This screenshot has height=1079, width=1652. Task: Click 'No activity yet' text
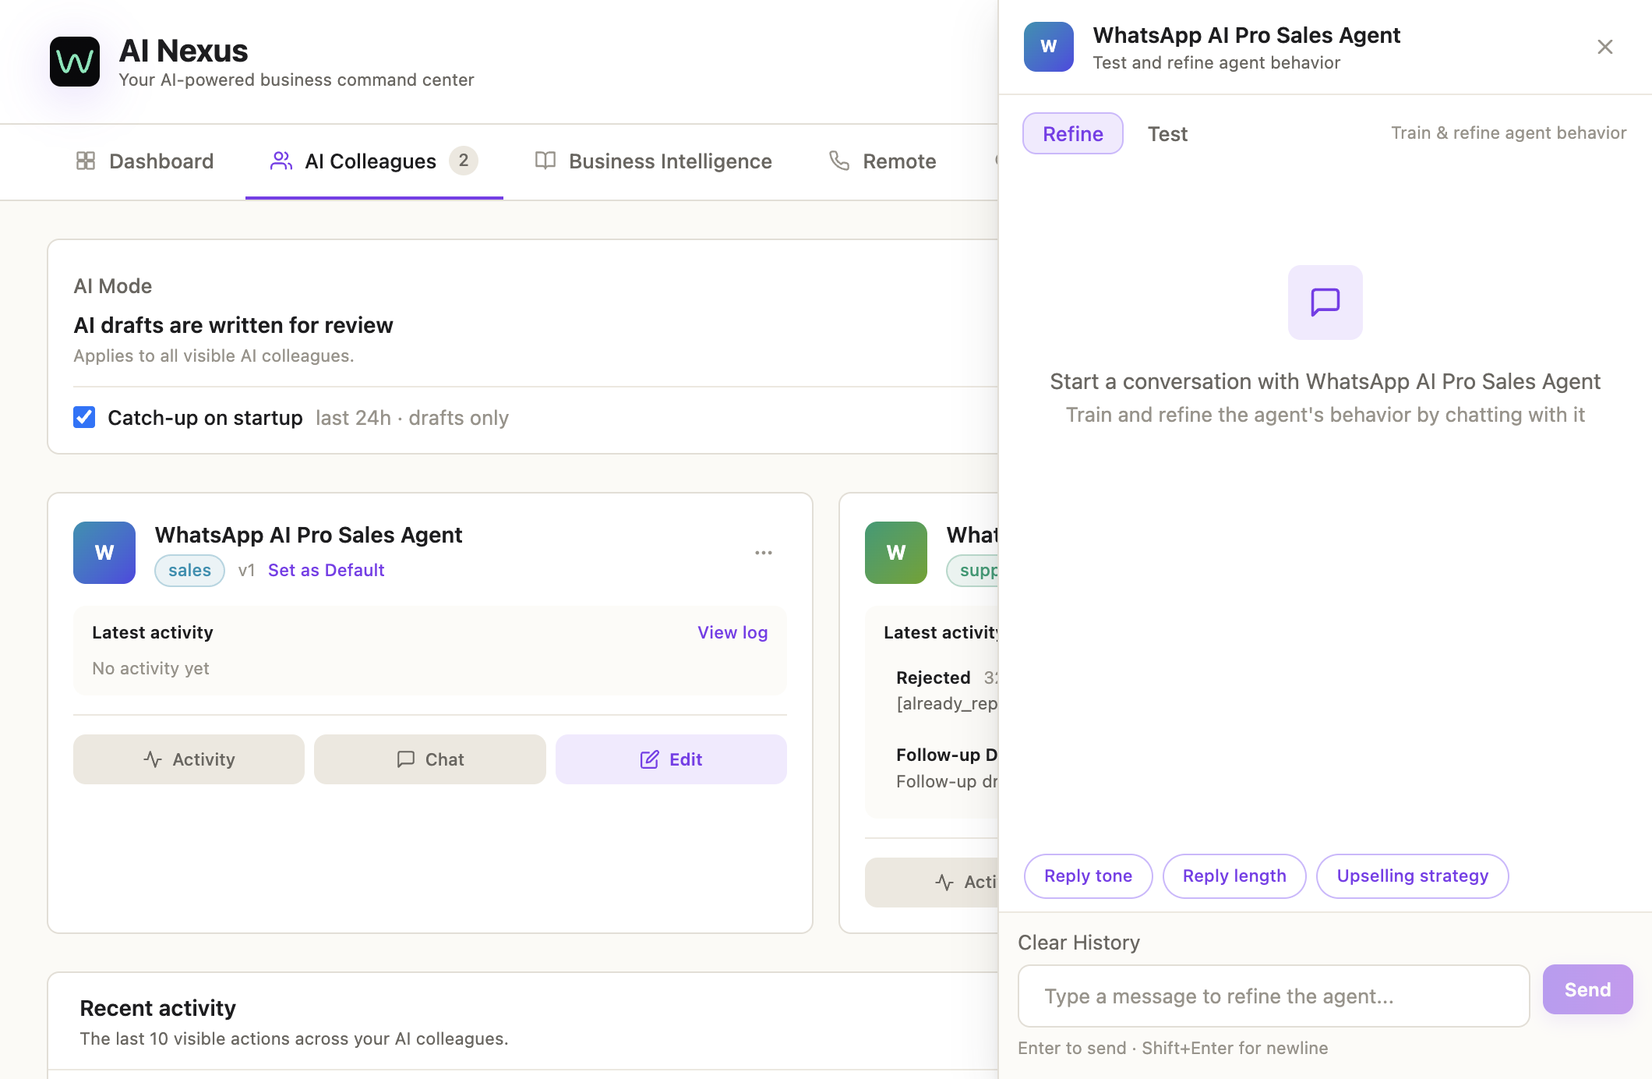[x=150, y=668]
